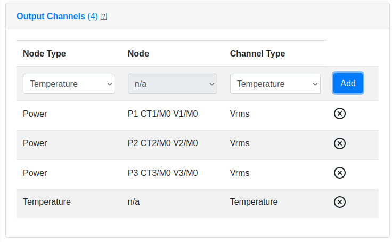Remove the P1 CT1/M0 V1/M0 channel

339,114
